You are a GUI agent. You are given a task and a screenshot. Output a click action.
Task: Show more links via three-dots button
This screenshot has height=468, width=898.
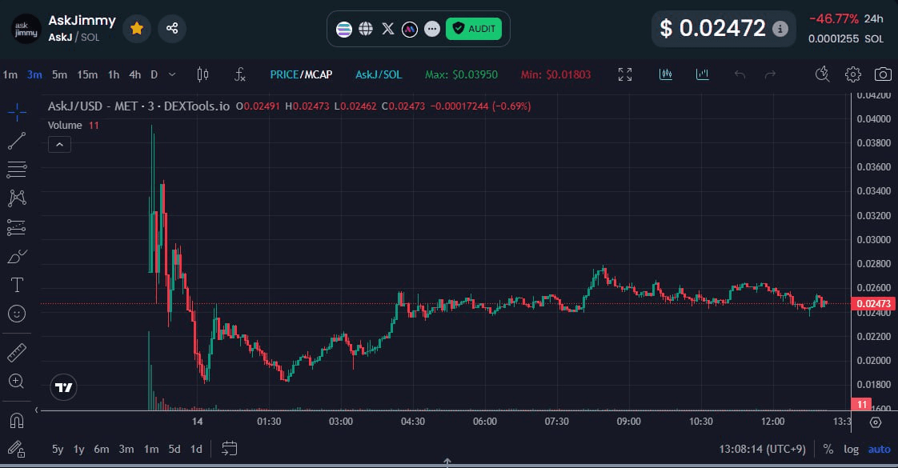point(432,29)
